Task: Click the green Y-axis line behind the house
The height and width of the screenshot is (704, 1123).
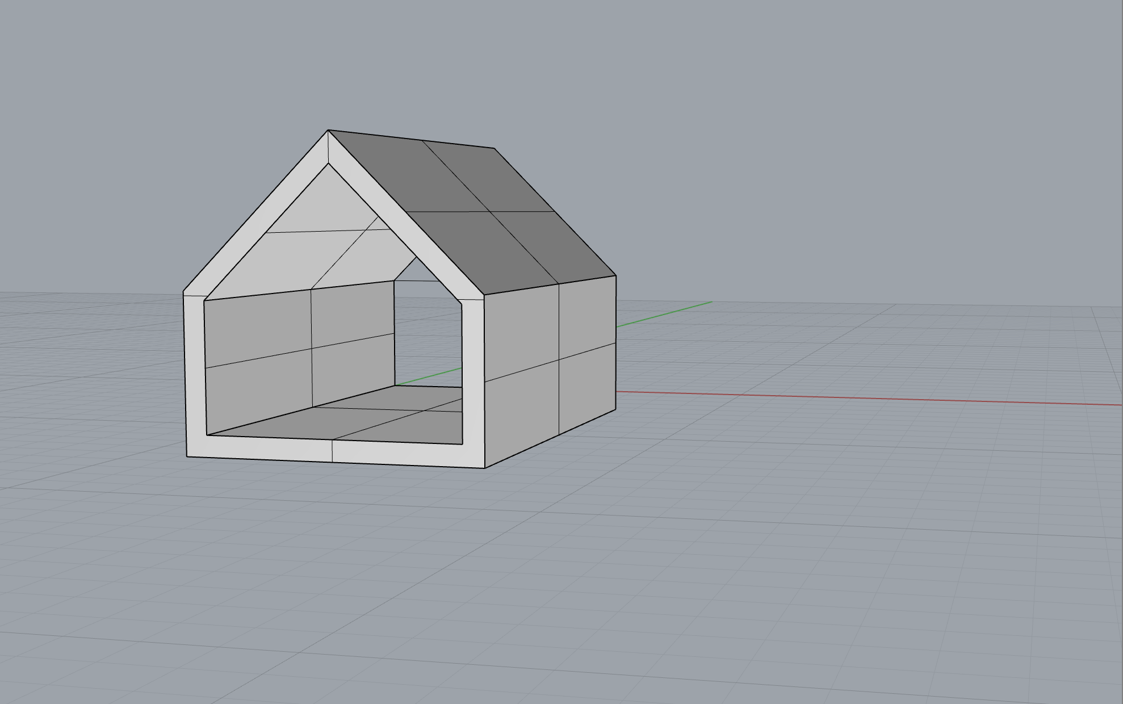Action: (x=664, y=314)
